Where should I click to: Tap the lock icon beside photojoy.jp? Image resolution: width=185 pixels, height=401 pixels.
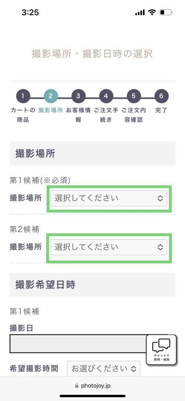[76, 386]
